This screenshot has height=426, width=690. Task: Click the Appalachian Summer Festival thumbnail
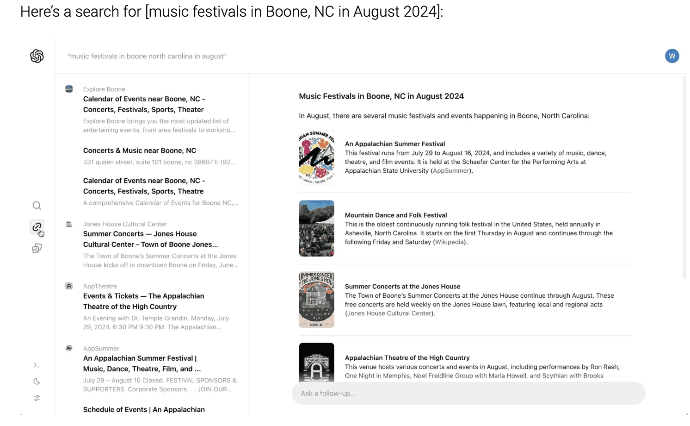pos(317,157)
